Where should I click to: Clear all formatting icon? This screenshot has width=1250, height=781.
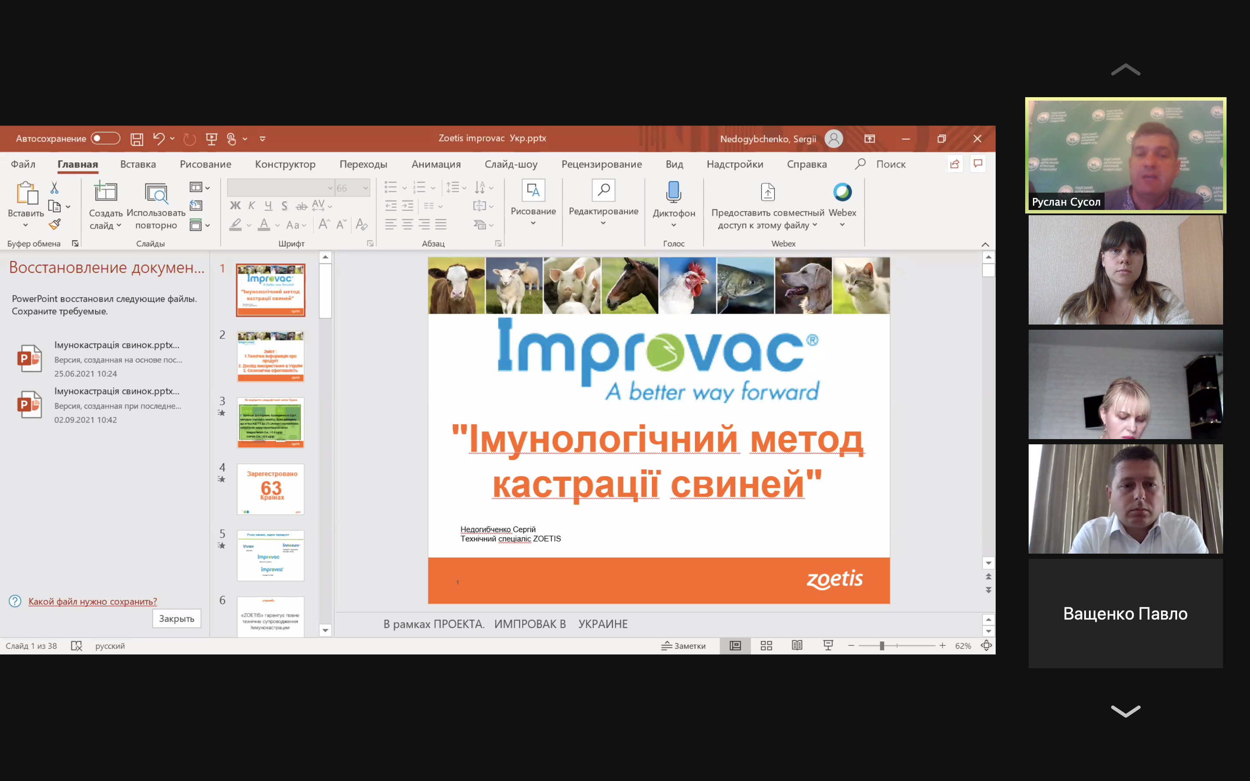point(362,224)
